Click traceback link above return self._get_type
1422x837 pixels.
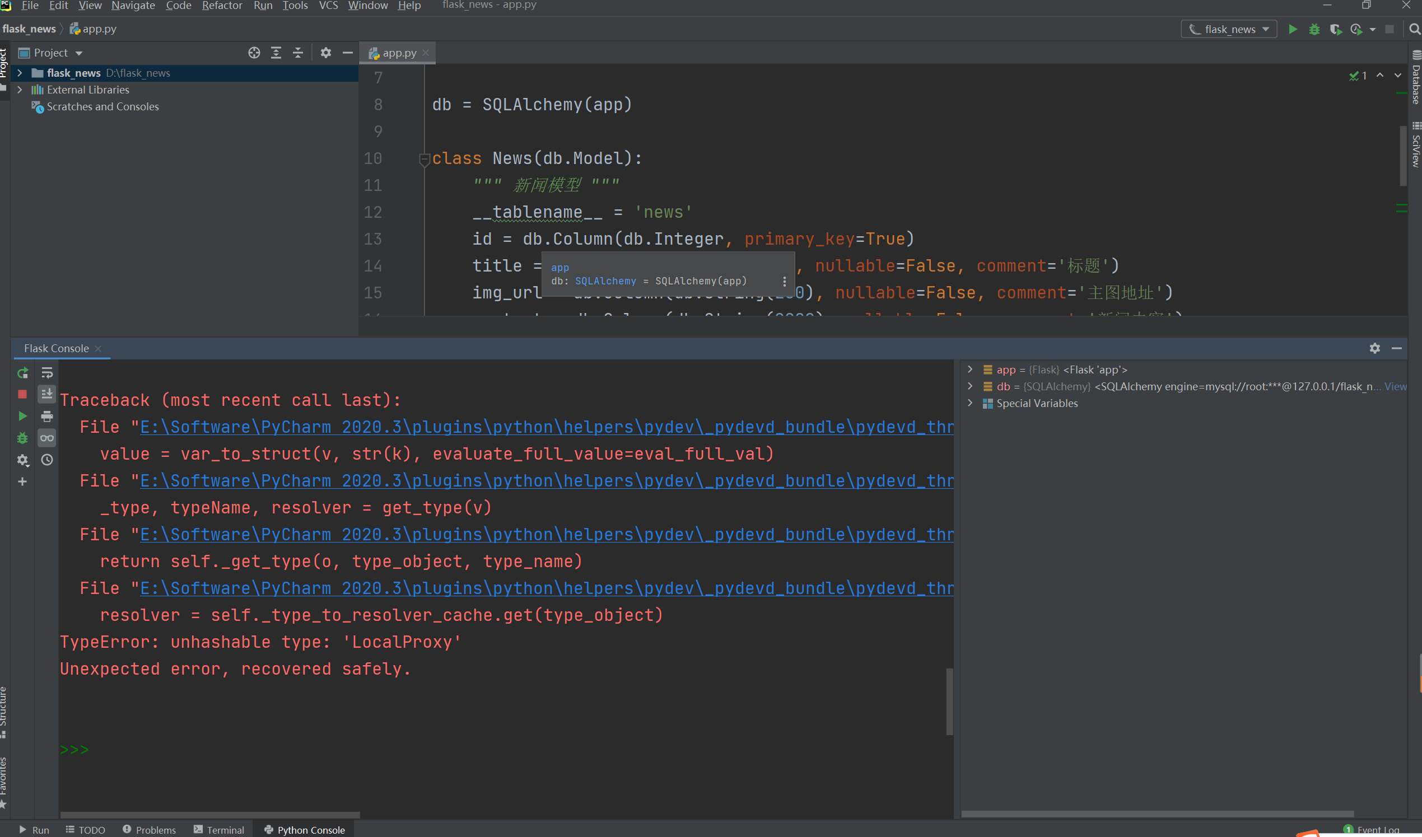[x=546, y=534]
